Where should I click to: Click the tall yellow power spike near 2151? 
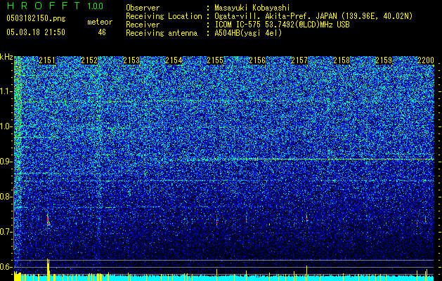[x=48, y=270]
